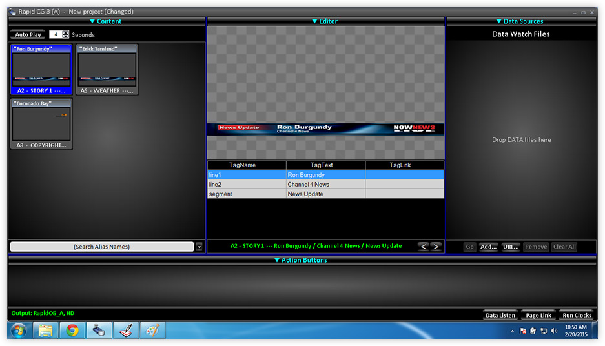Select the line2 tag row
Viewport: 605px width, 346px height.
coord(325,185)
